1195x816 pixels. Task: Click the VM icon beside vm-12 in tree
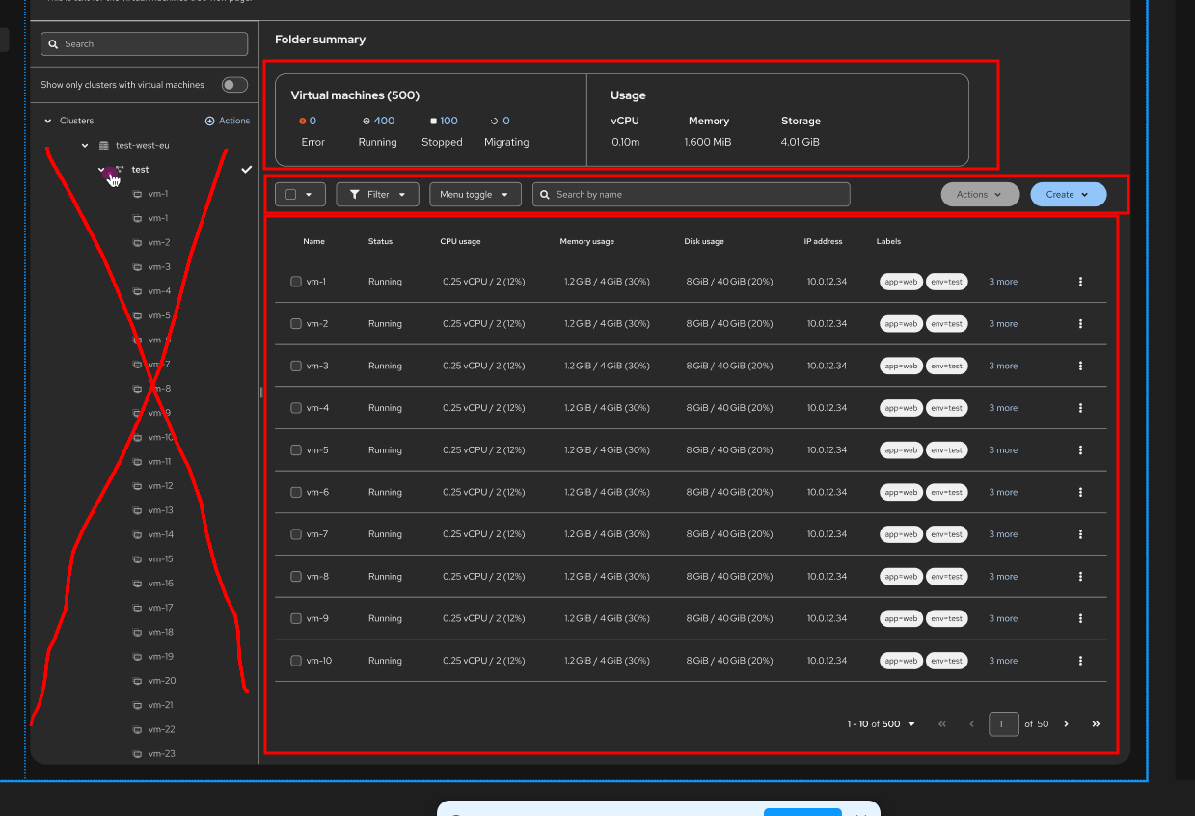click(137, 486)
